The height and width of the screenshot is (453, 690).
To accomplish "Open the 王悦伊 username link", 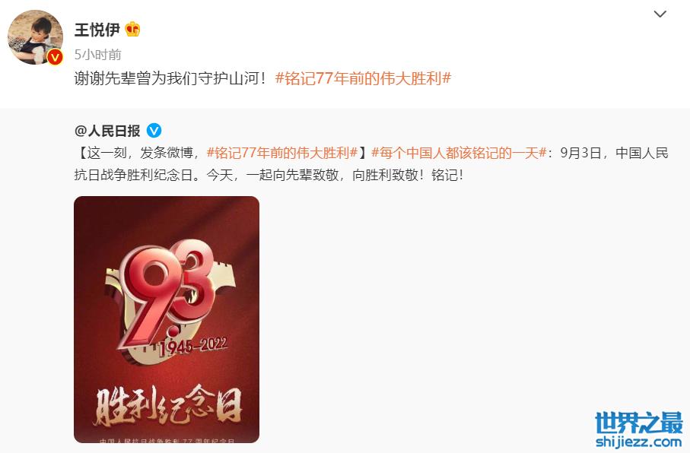I will [97, 30].
